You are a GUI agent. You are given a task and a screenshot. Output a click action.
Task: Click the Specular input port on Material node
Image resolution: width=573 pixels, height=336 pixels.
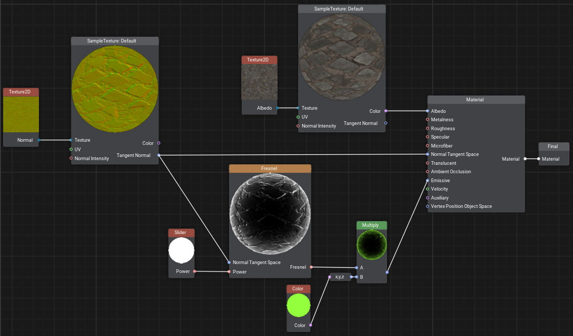[x=427, y=137]
